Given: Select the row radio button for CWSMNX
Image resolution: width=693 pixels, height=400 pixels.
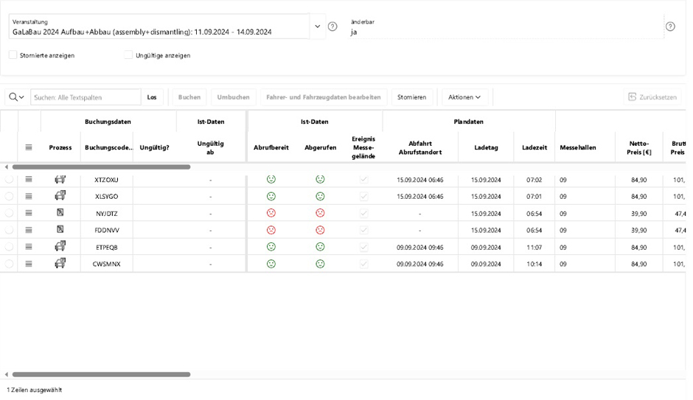Looking at the screenshot, I should tap(9, 264).
